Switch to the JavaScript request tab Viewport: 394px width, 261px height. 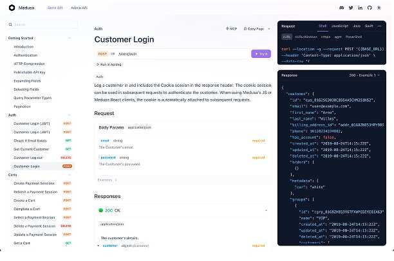click(339, 26)
